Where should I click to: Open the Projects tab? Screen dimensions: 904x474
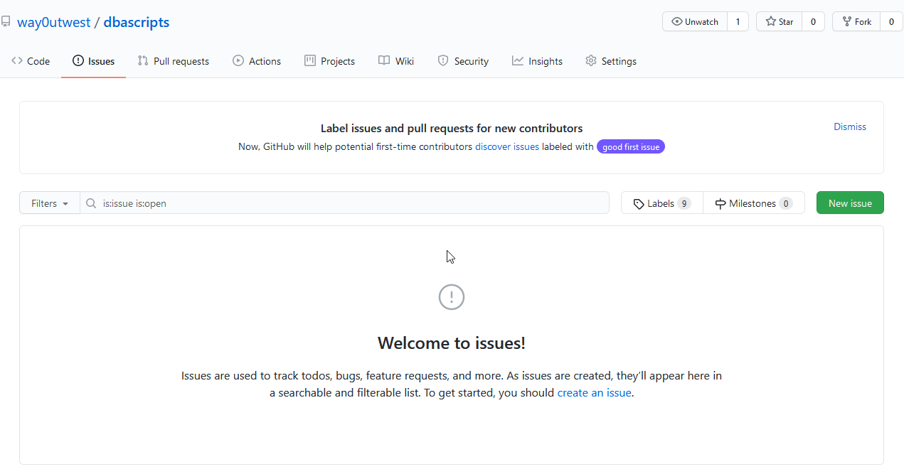(329, 61)
